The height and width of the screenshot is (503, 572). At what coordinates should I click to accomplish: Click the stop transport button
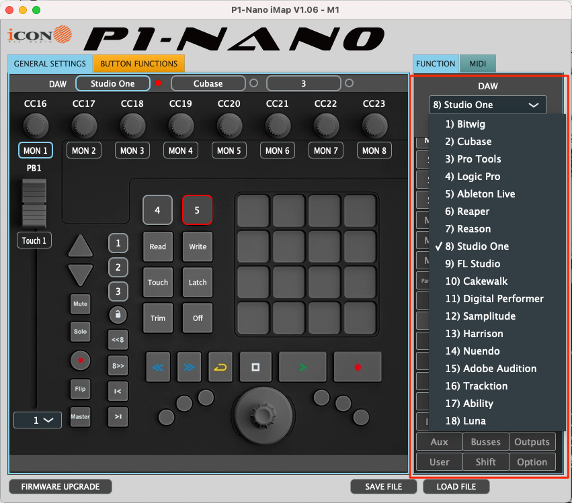[x=255, y=367]
